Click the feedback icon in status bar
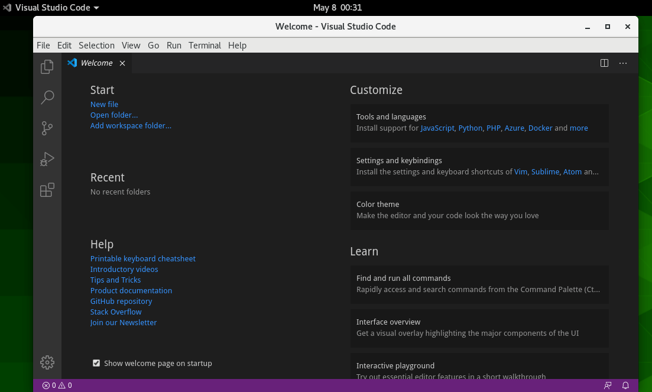The height and width of the screenshot is (392, 652). [x=608, y=385]
